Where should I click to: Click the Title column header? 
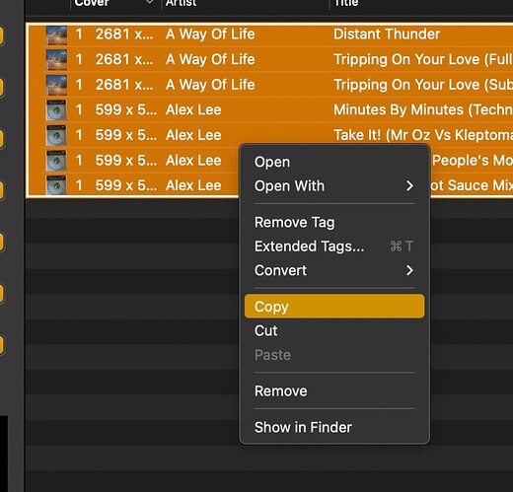[346, 3]
